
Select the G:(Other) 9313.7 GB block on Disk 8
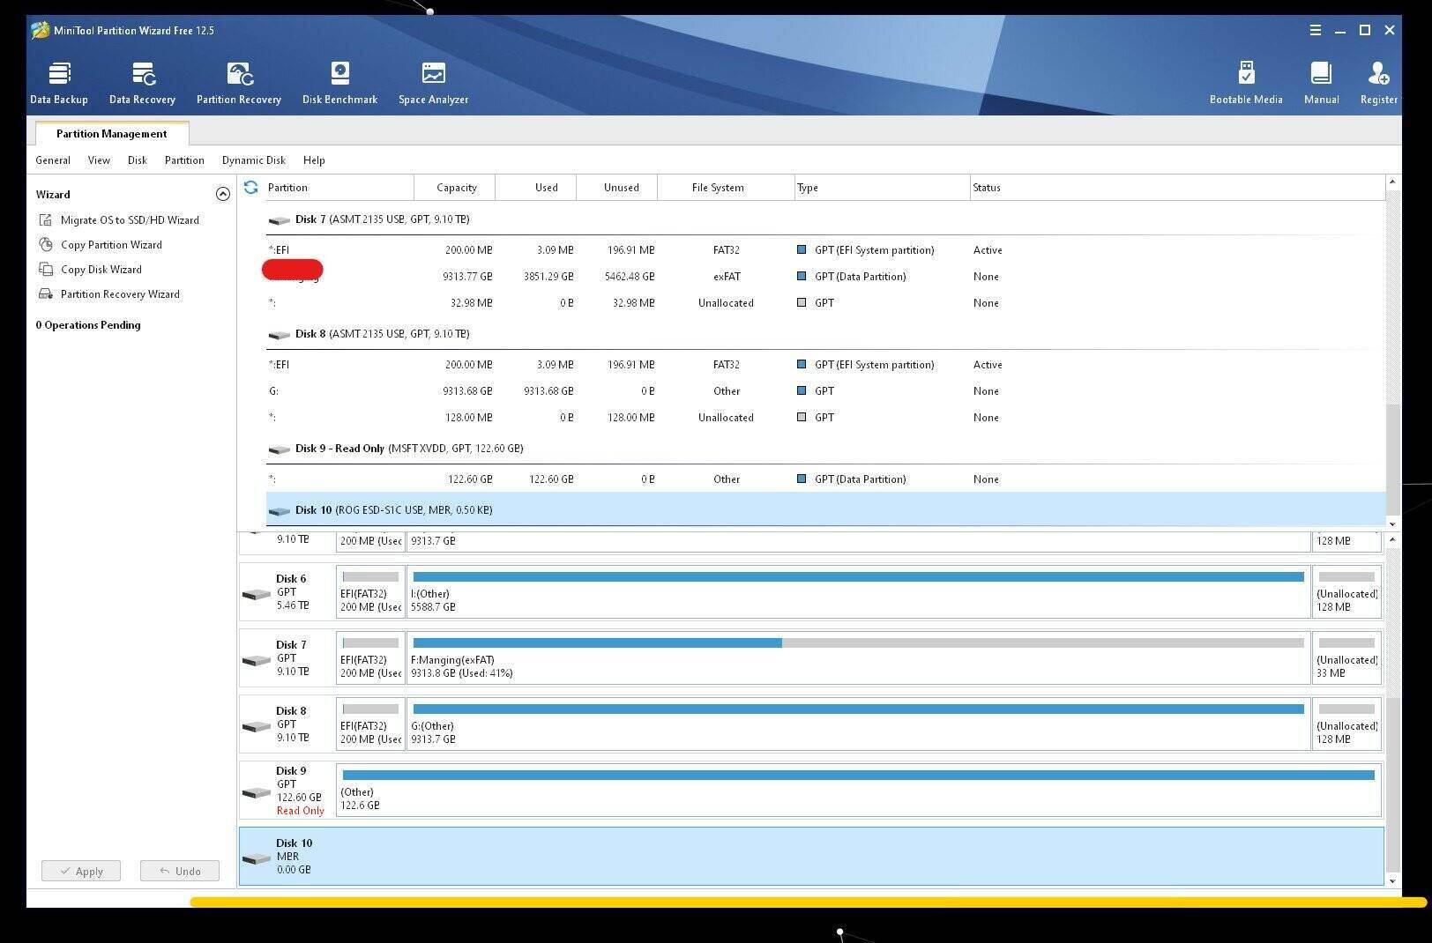coord(858,724)
